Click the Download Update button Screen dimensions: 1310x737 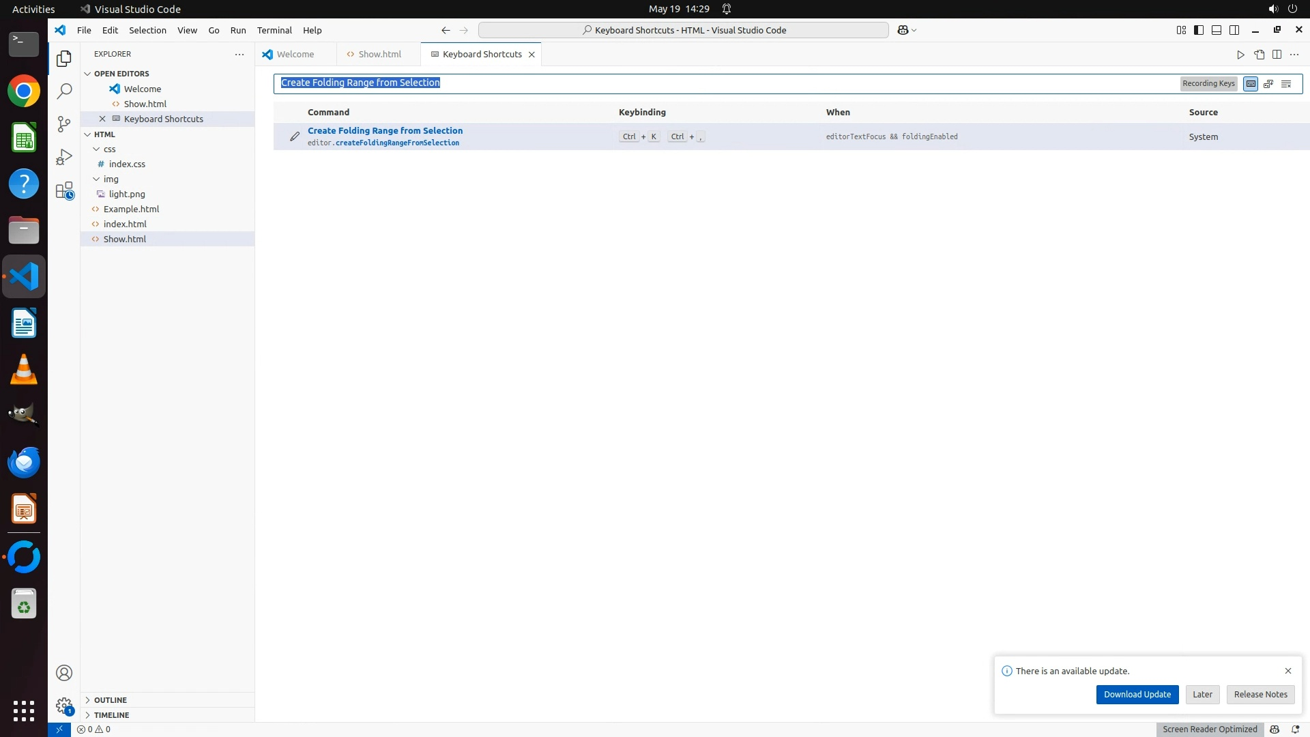tap(1137, 694)
